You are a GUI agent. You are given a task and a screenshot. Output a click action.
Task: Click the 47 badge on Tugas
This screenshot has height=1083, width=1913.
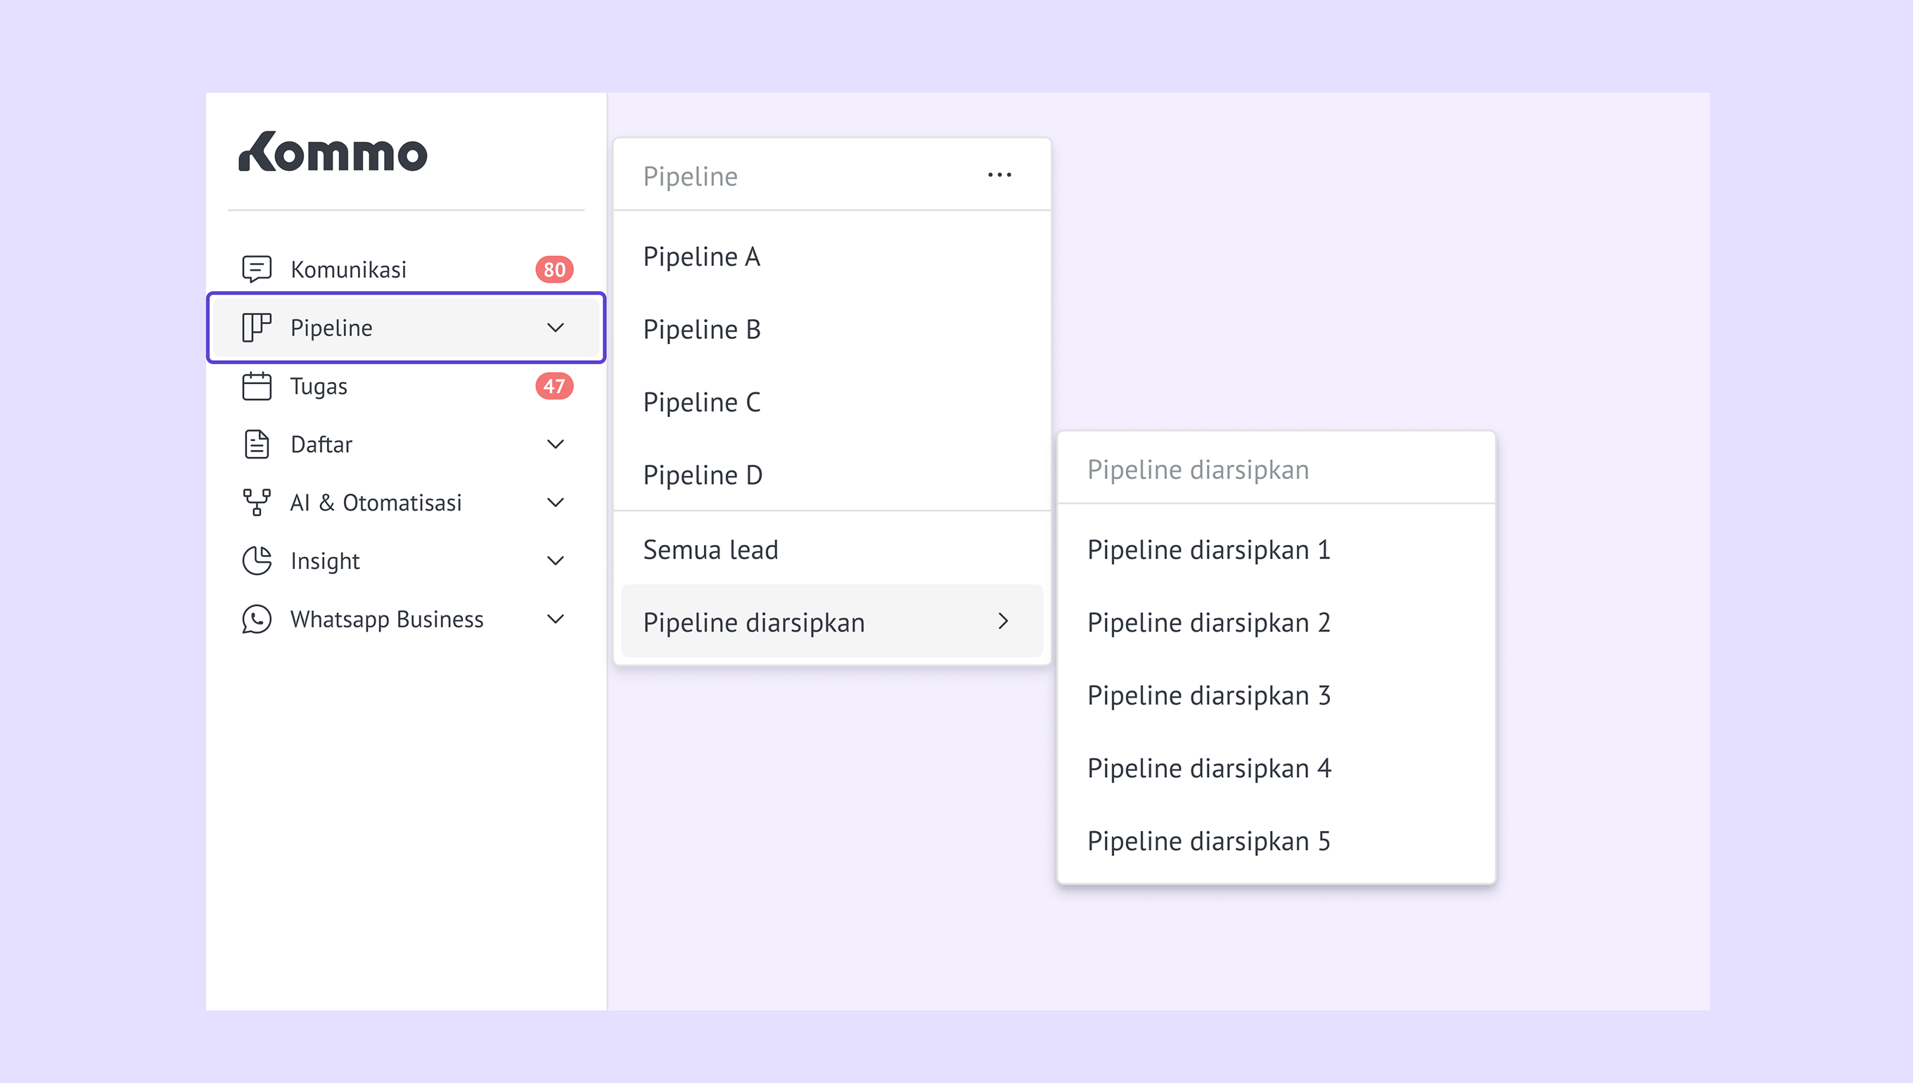pos(554,386)
